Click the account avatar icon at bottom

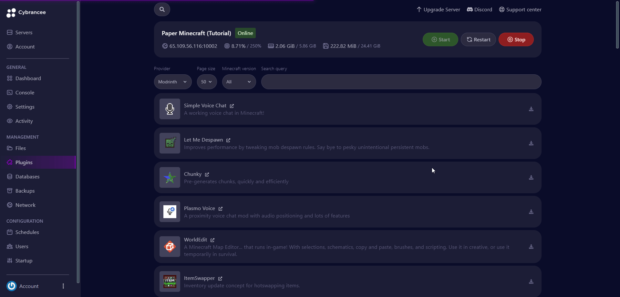pyautogui.click(x=12, y=286)
